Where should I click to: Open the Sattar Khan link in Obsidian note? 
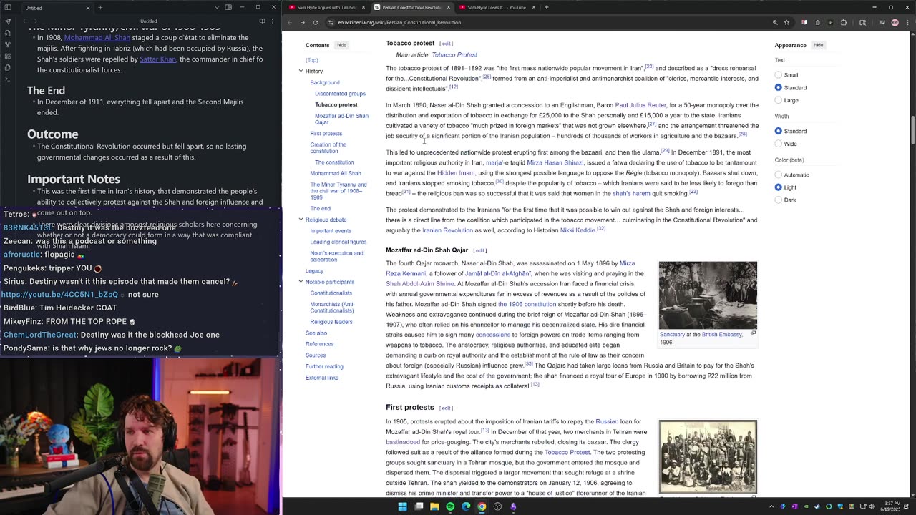click(x=158, y=59)
